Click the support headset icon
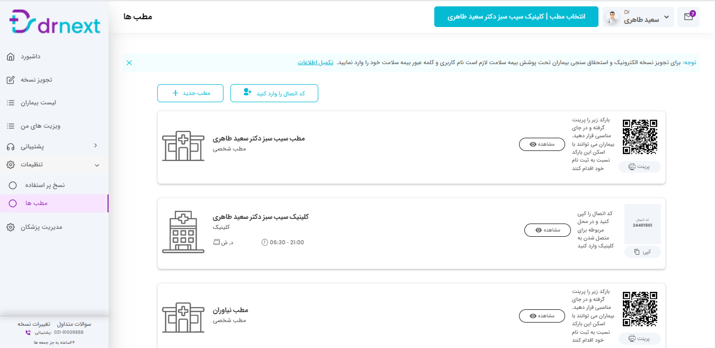The image size is (715, 348). 11,146
